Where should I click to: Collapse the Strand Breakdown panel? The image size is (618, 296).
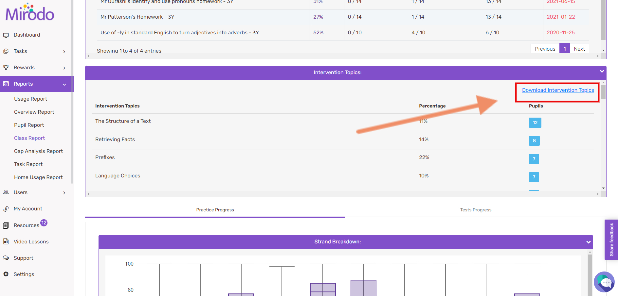[x=588, y=242]
